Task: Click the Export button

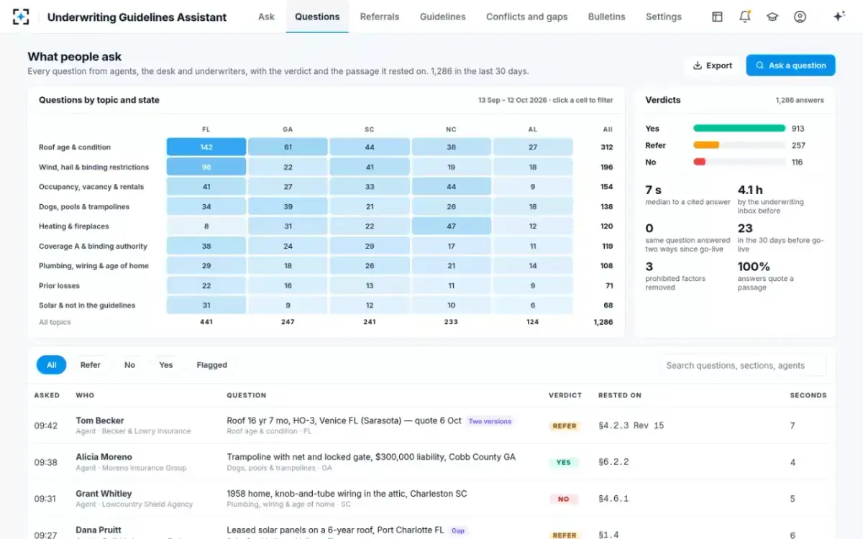Action: coord(712,65)
